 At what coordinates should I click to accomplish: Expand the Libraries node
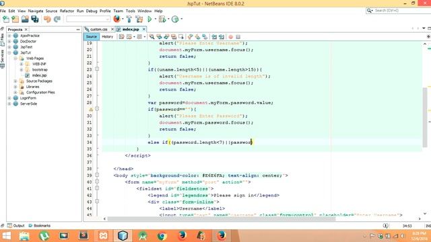point(15,87)
